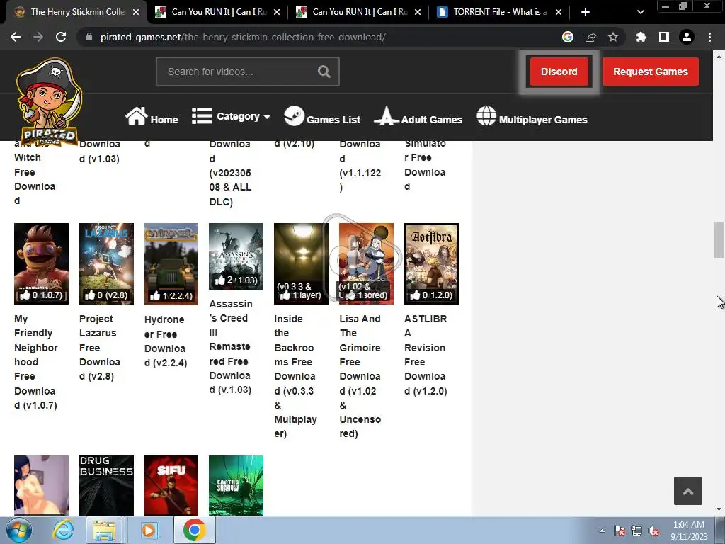Image resolution: width=725 pixels, height=544 pixels.
Task: Open the SIFU cover thumbnail
Action: pyautogui.click(x=171, y=485)
